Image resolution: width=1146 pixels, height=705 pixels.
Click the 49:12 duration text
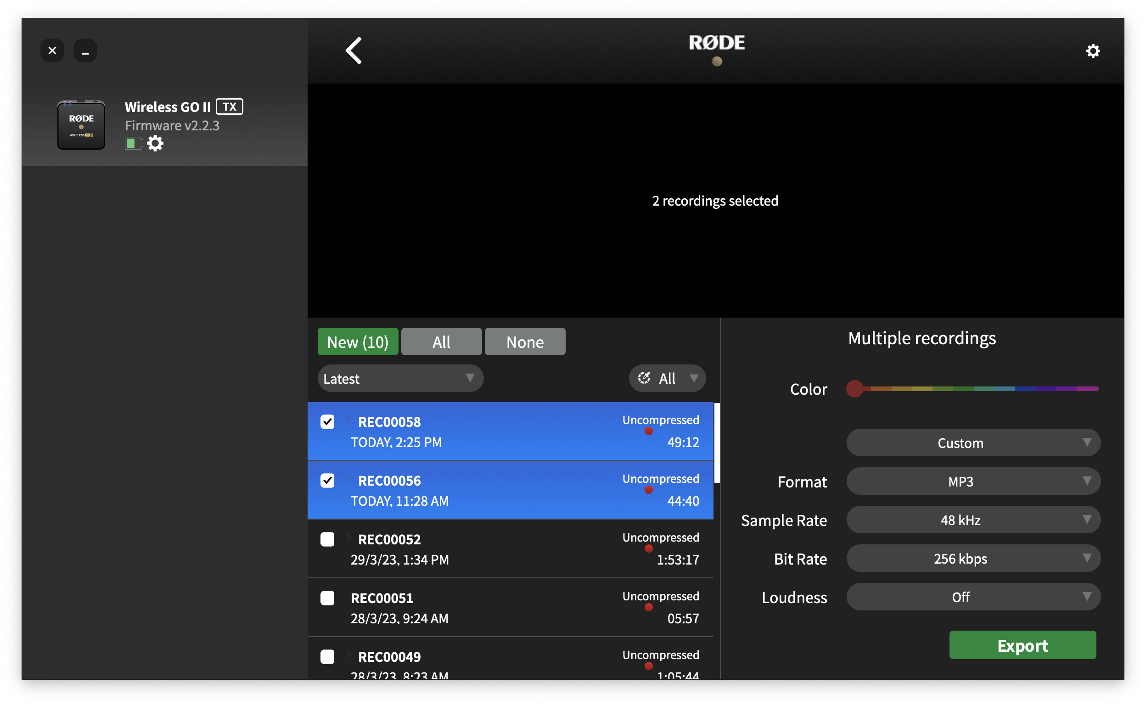click(683, 442)
